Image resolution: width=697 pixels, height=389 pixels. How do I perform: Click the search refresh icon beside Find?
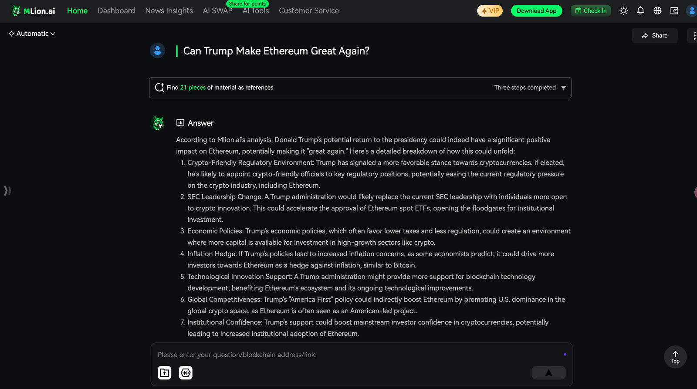pyautogui.click(x=159, y=88)
